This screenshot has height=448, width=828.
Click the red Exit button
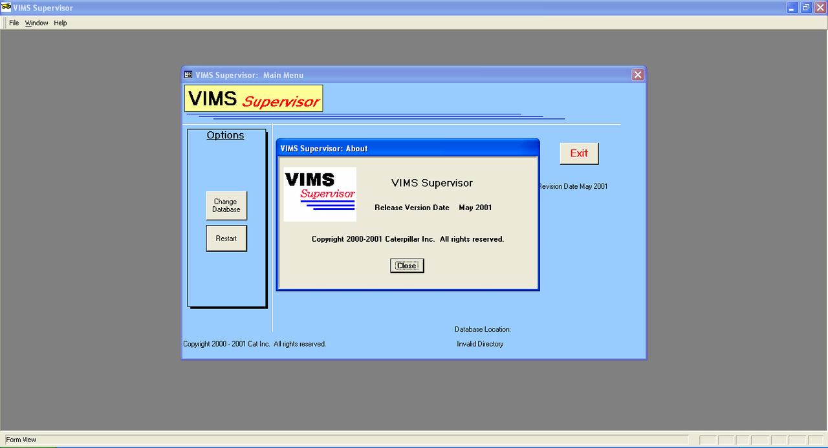(x=579, y=153)
